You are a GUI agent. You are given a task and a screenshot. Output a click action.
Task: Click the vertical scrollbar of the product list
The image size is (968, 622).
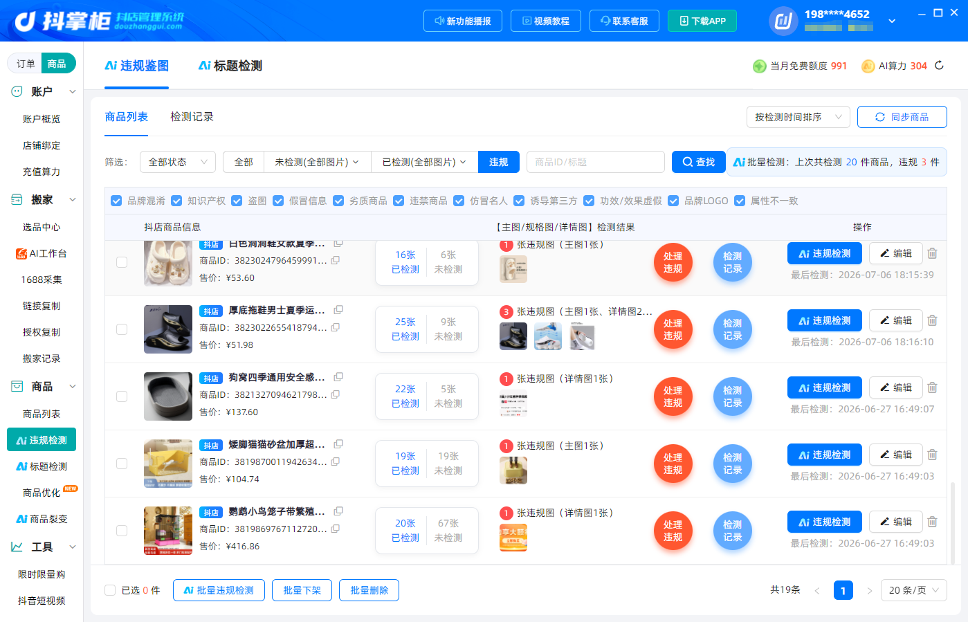point(953,522)
